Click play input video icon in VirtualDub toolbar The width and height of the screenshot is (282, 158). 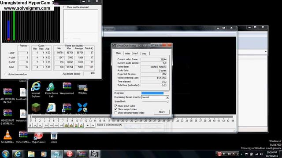(x=35, y=126)
